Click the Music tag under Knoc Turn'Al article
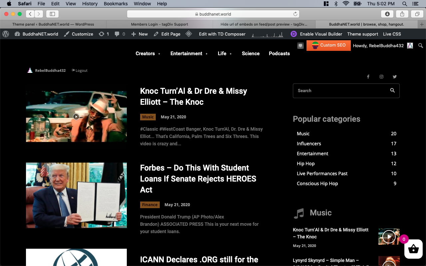The width and height of the screenshot is (426, 266). point(148,117)
